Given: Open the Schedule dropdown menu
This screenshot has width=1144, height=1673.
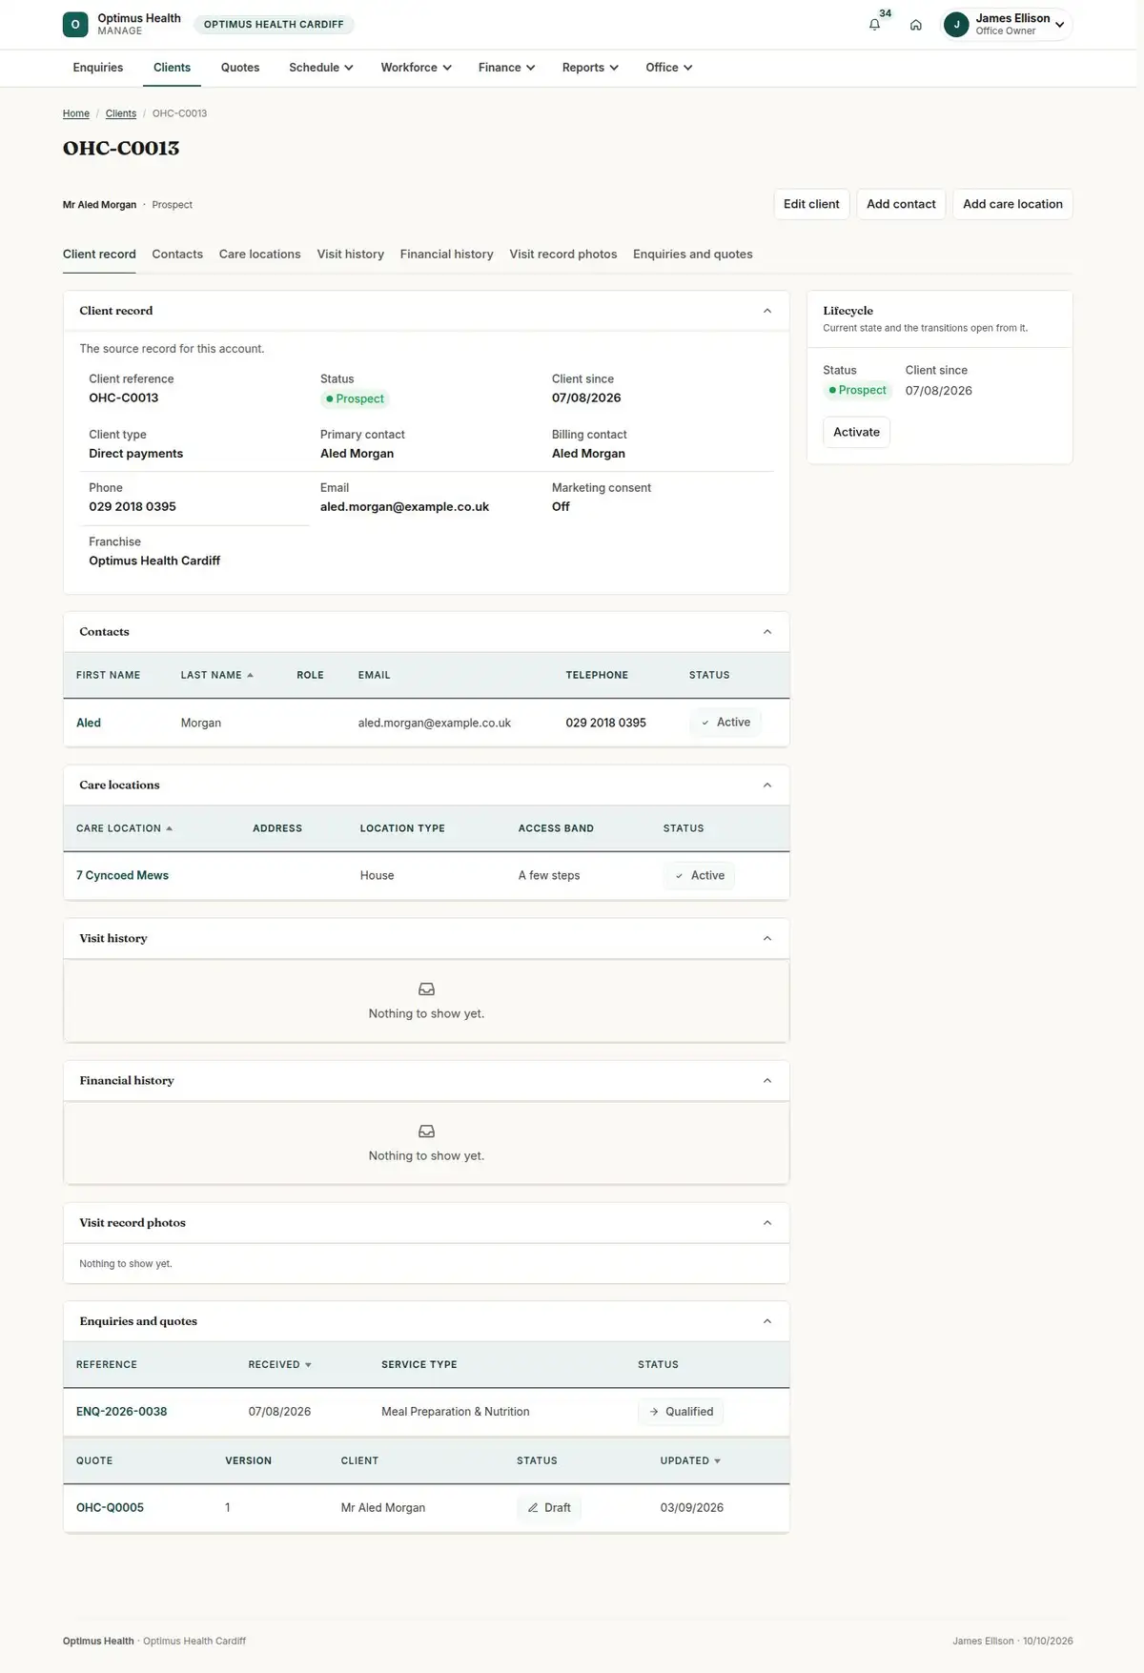Looking at the screenshot, I should (x=321, y=68).
